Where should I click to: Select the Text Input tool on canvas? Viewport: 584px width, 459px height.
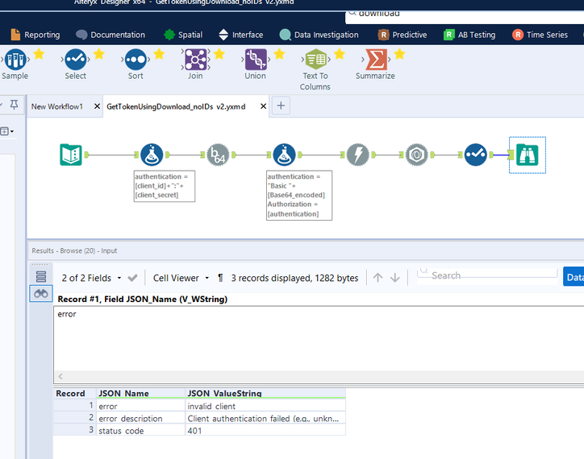71,155
